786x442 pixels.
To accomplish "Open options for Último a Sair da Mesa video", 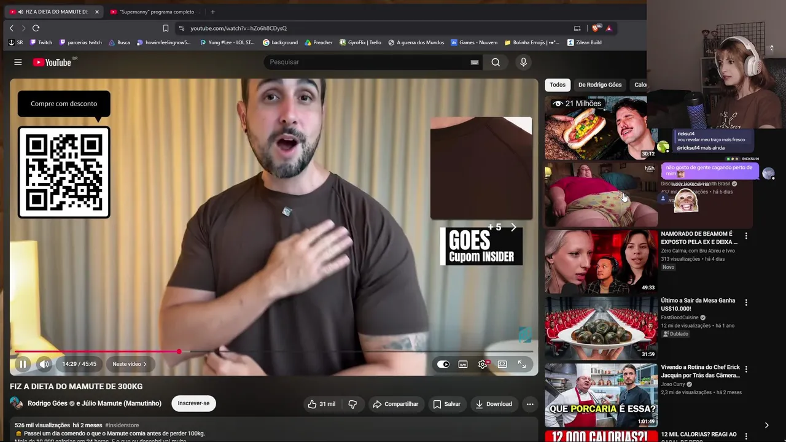I will click(746, 303).
